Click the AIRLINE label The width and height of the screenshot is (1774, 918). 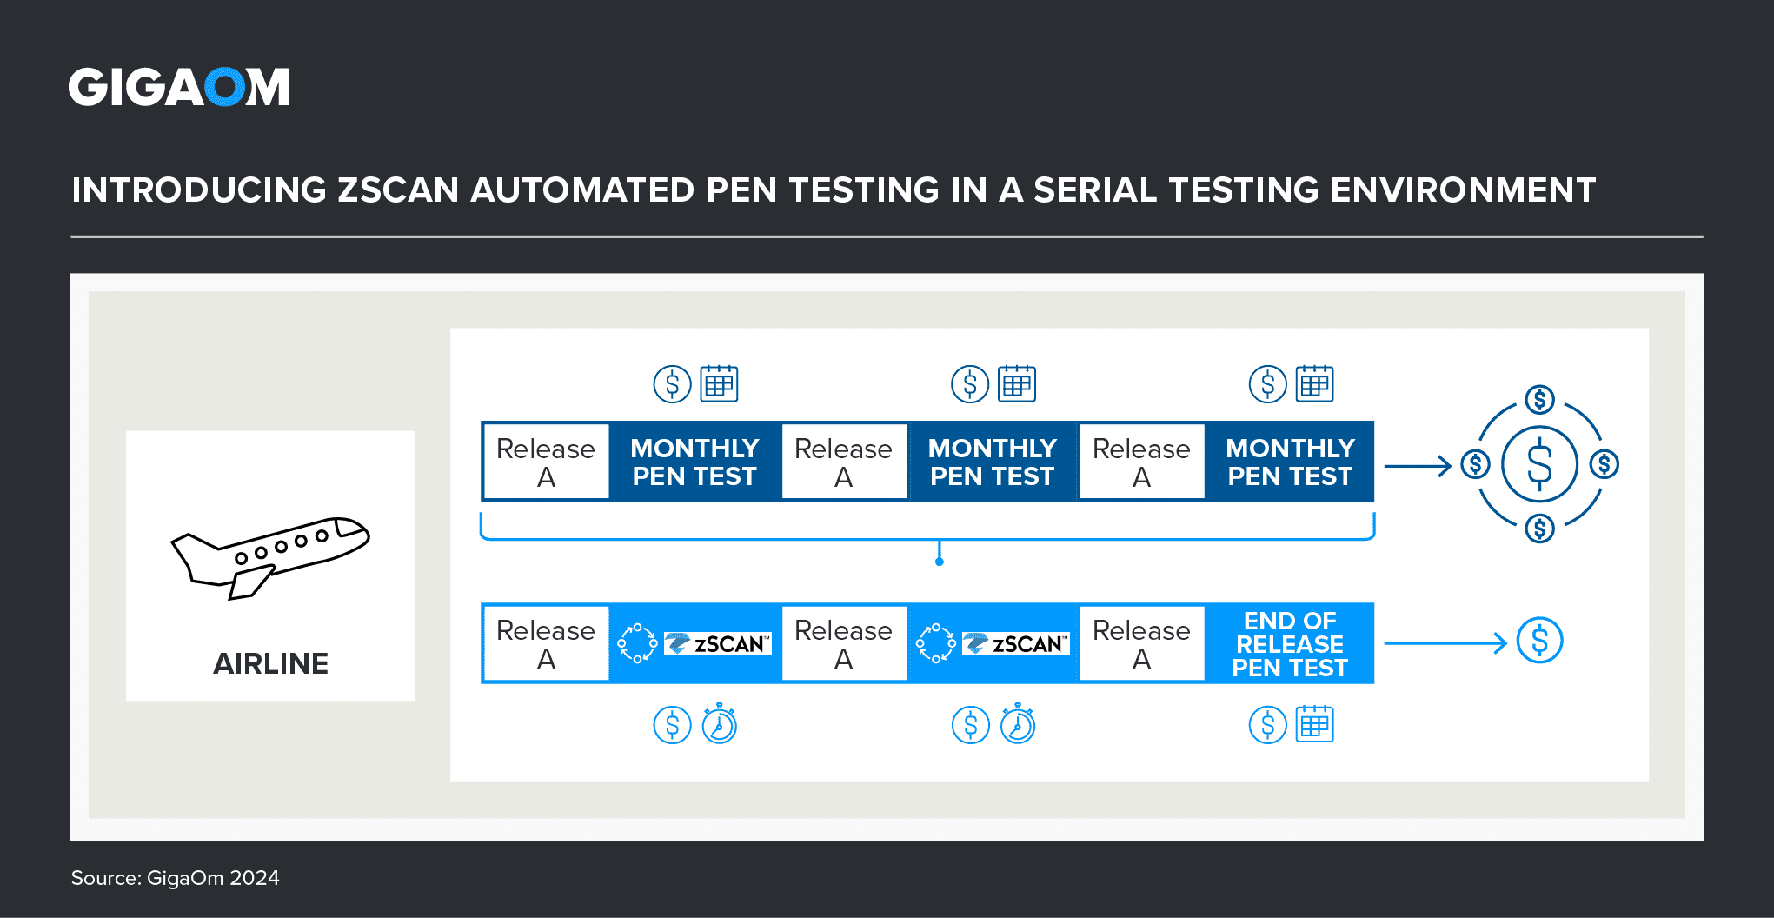(x=270, y=663)
